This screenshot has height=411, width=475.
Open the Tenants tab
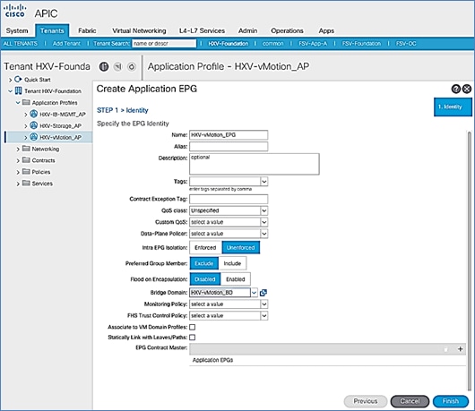pos(52,30)
